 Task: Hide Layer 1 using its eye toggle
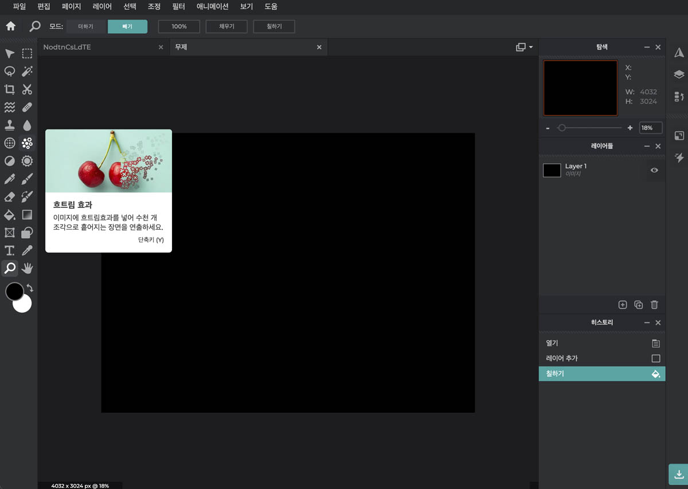coord(654,170)
